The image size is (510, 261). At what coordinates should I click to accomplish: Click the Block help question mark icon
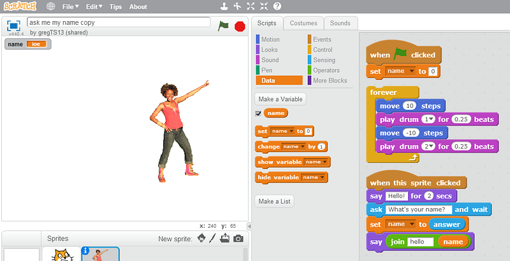(277, 6)
